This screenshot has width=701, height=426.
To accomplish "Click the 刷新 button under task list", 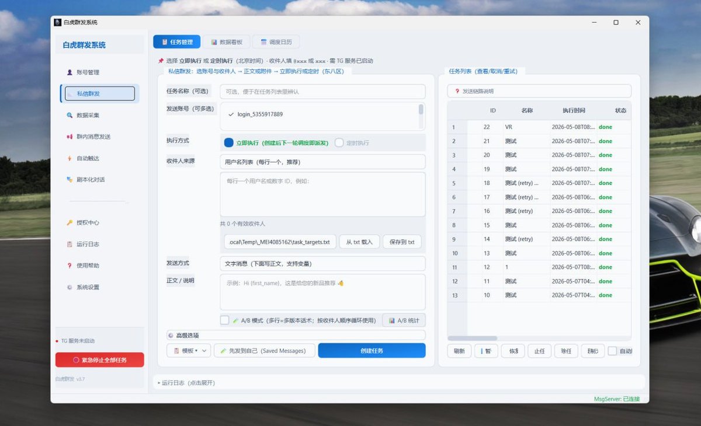I will pyautogui.click(x=459, y=351).
